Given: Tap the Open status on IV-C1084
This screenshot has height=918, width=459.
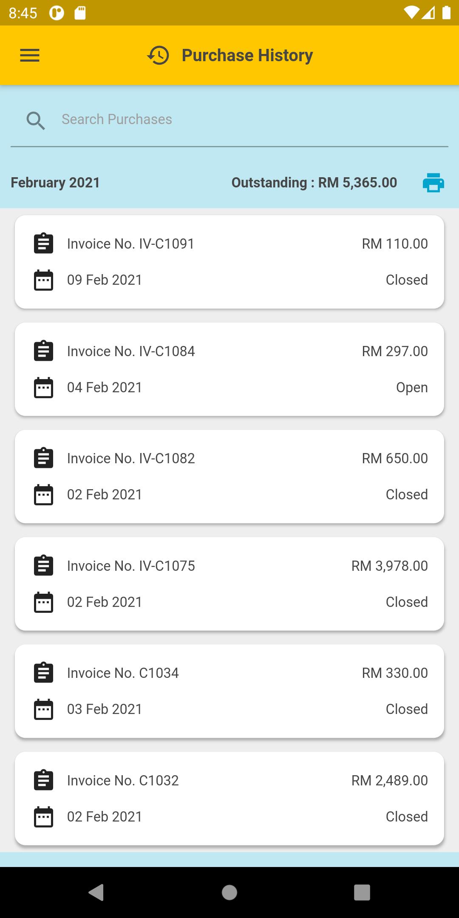Looking at the screenshot, I should 411,388.
